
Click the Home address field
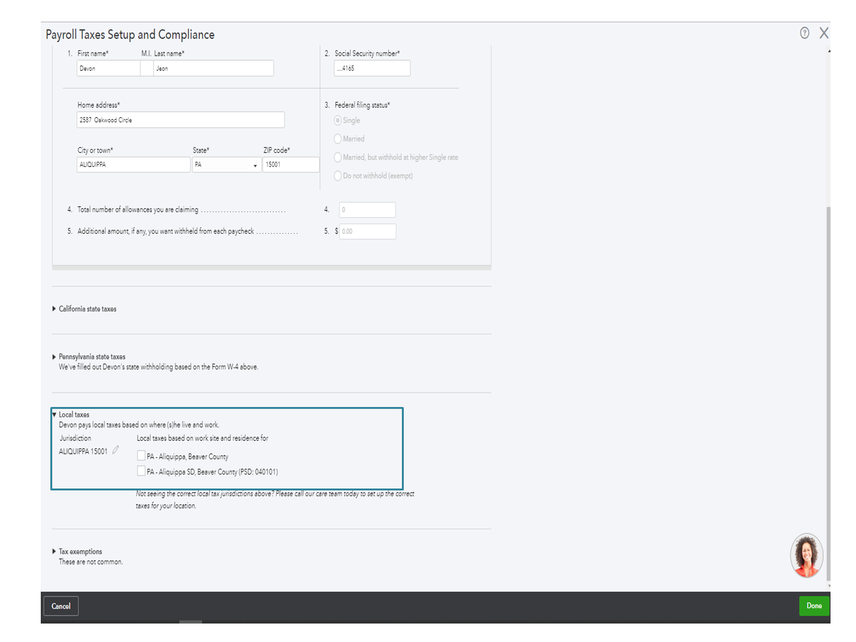pyautogui.click(x=180, y=120)
